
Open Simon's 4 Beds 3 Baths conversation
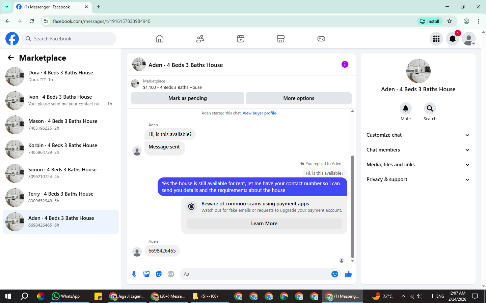tap(61, 173)
